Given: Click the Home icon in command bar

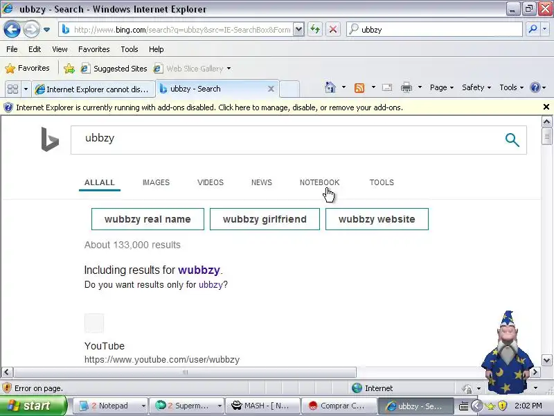Looking at the screenshot, I should (x=330, y=87).
